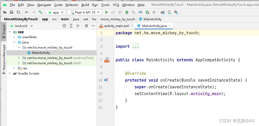Click the move_mickey_by_touch breadcrumb
The height and width of the screenshot is (126, 259).
point(118,19)
